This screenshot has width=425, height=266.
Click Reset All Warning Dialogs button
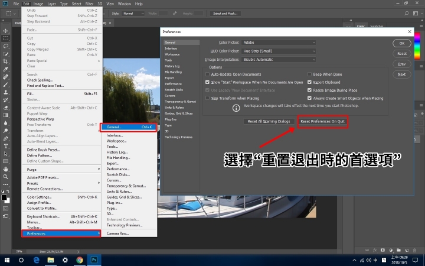pyautogui.click(x=269, y=122)
